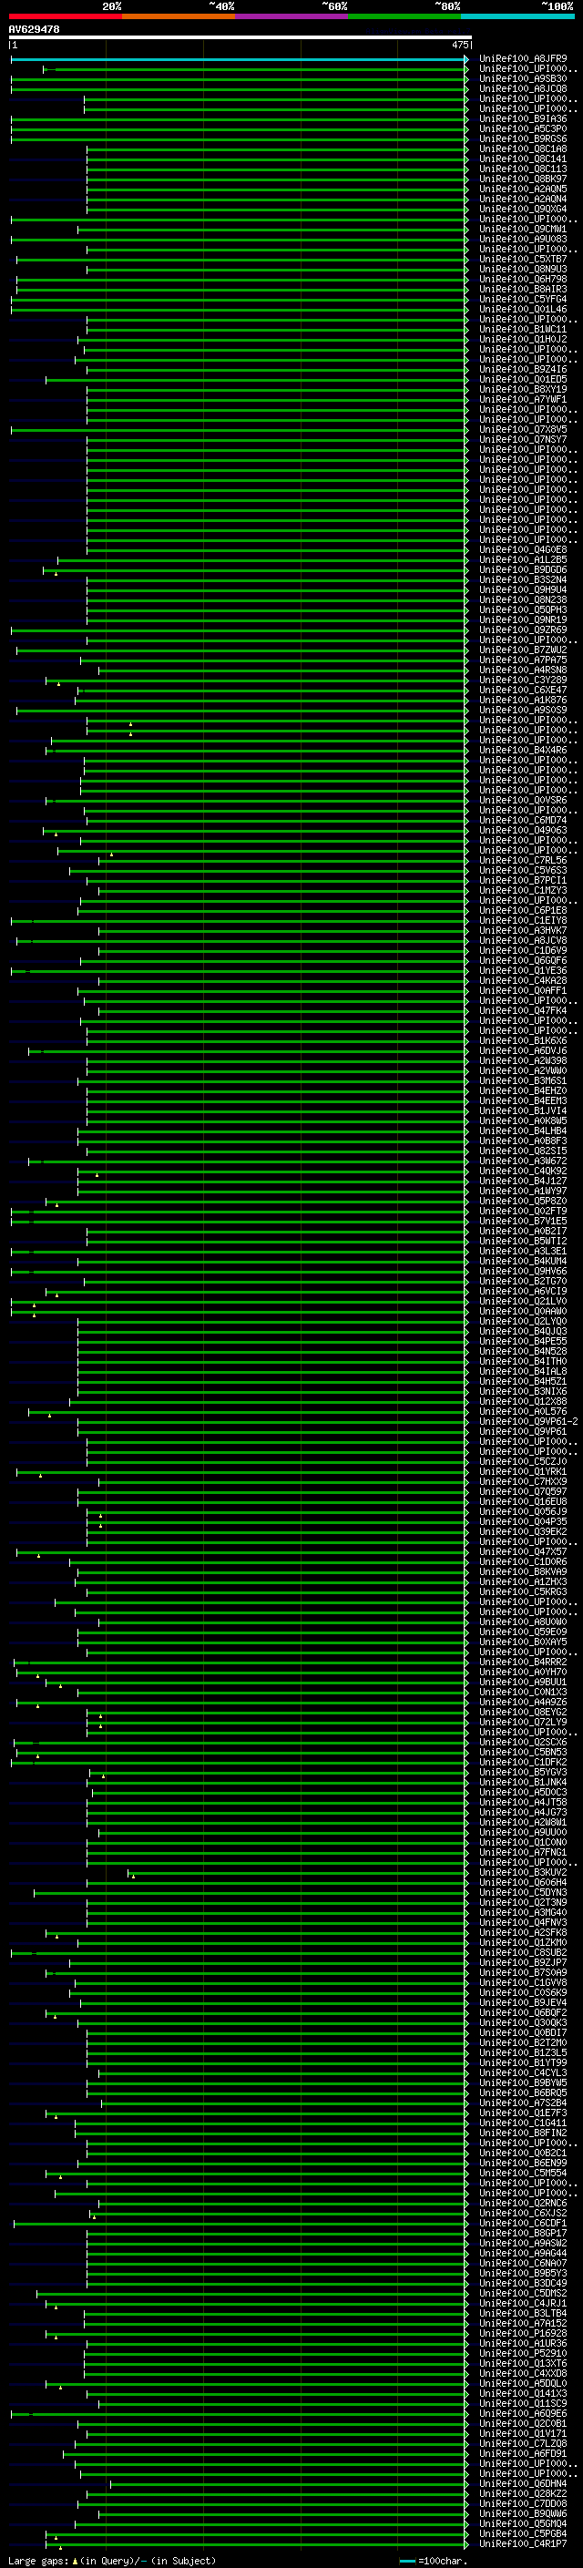The width and height of the screenshot is (583, 2568).
Task: Click hit label UniRef100_A9AG44
Action: click(x=522, y=2253)
